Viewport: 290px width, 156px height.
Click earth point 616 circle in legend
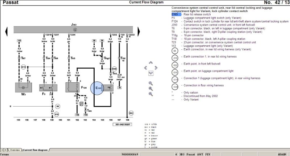[x=175, y=73]
